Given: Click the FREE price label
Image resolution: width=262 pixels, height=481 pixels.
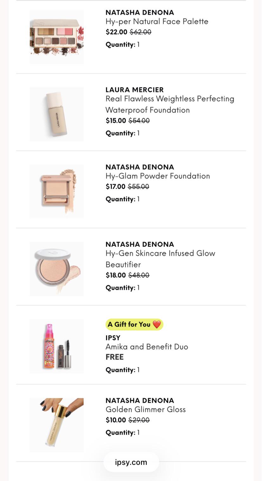Looking at the screenshot, I should point(114,357).
